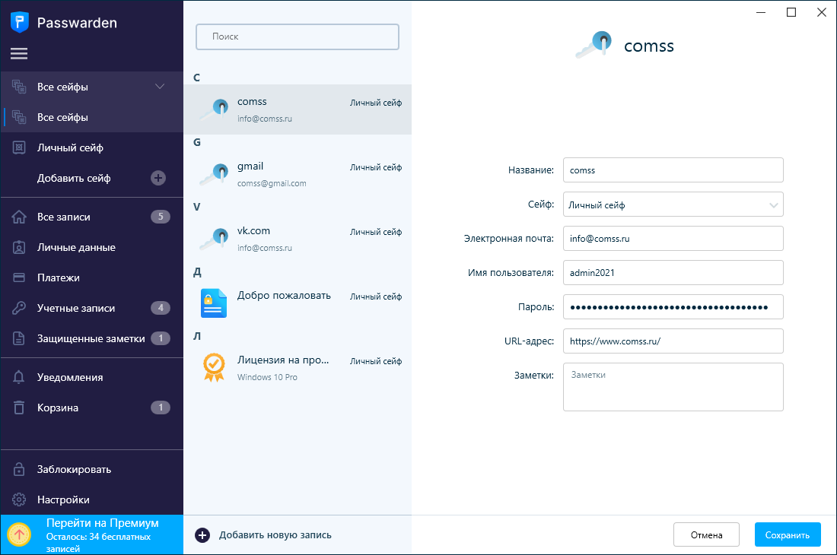
Task: Click the Passwarden shield logo
Action: point(19,22)
